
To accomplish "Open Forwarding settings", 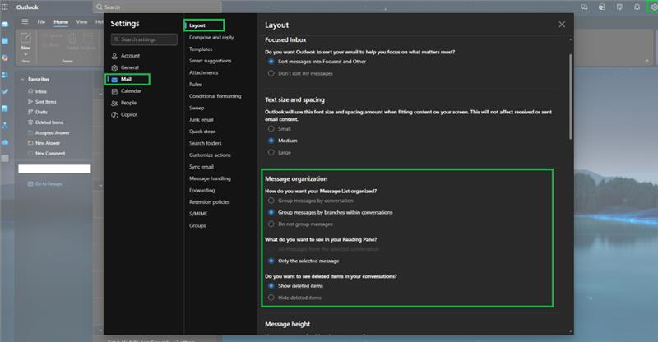I will coord(202,190).
